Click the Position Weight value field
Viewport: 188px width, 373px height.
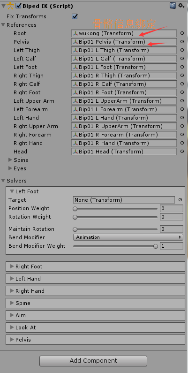click(x=172, y=208)
